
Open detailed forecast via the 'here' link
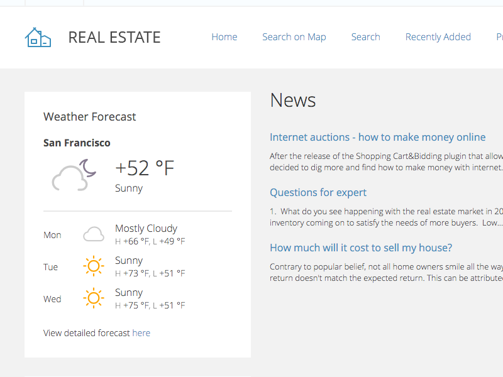point(141,333)
